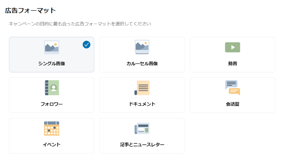Viewport: 285px width, 161px height.
Task: Click the follower address book icon
Action: 52,88
